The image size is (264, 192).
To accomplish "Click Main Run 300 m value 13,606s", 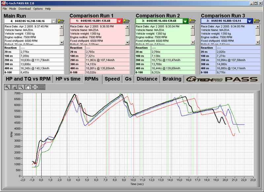I will [x=42, y=64].
